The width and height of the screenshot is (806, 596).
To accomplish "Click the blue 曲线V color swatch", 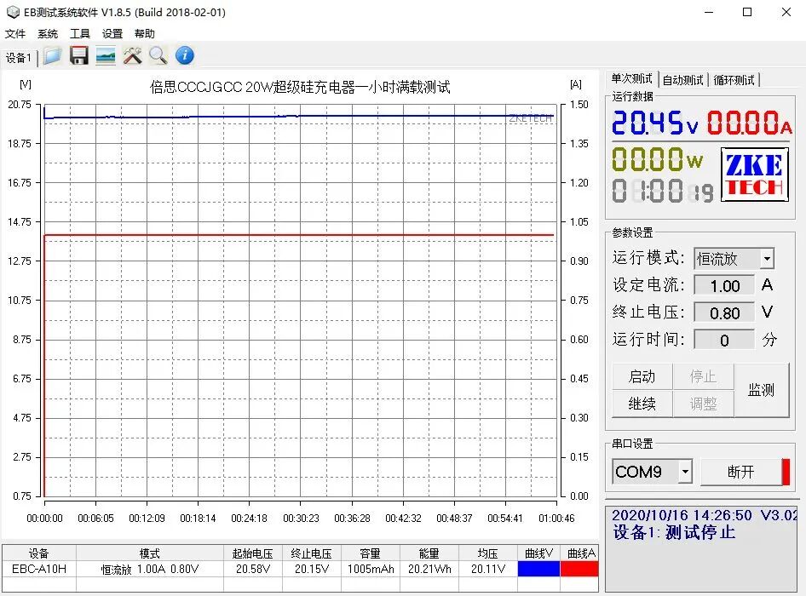I will (538, 569).
